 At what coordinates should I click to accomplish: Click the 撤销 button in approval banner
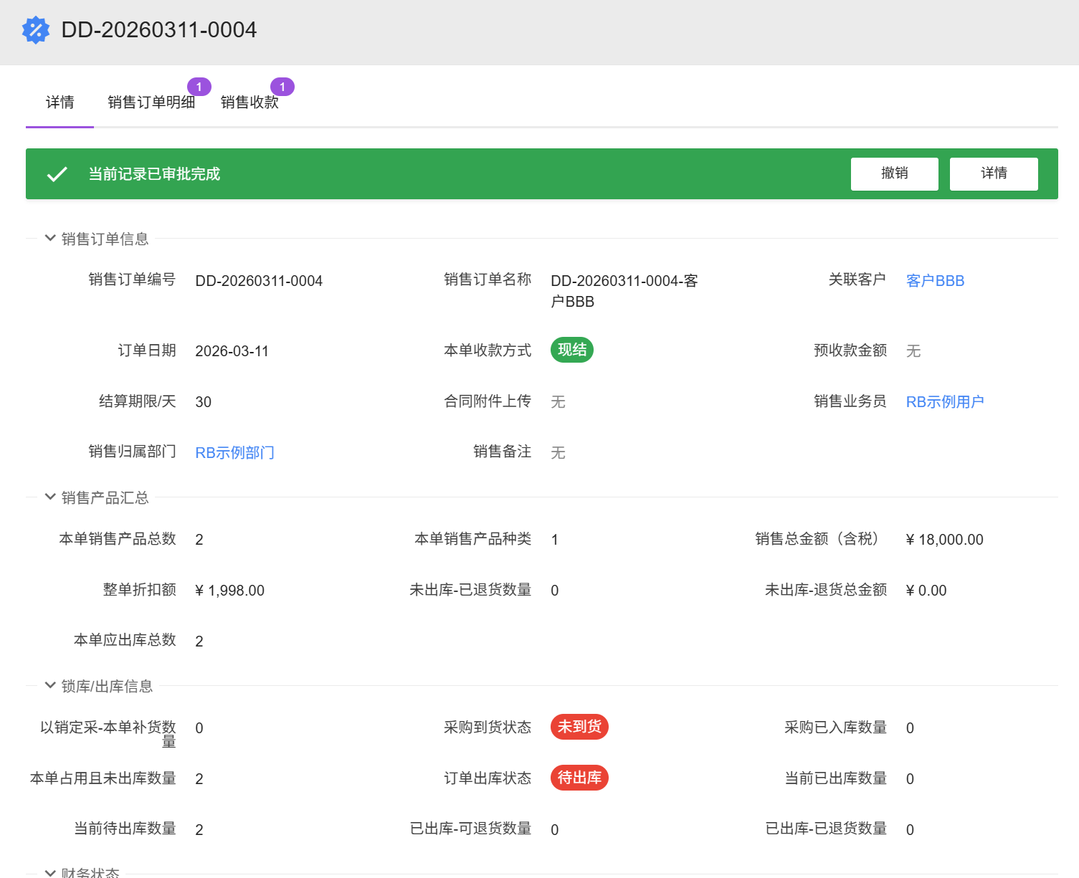[x=894, y=173]
